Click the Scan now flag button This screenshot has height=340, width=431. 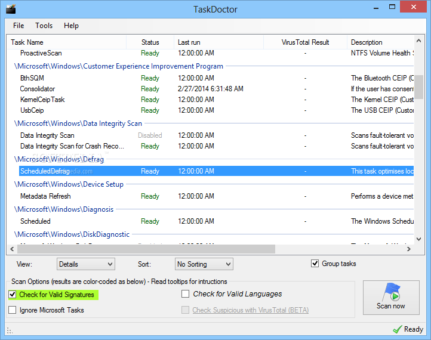tap(391, 298)
